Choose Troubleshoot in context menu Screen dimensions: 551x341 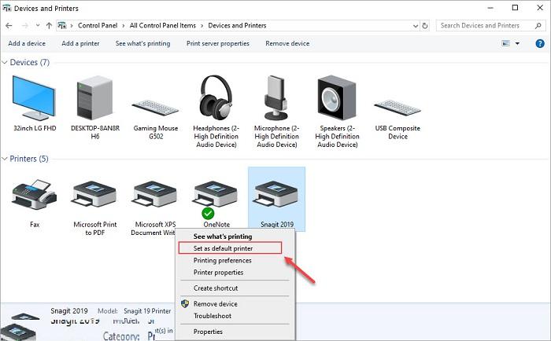pos(213,316)
